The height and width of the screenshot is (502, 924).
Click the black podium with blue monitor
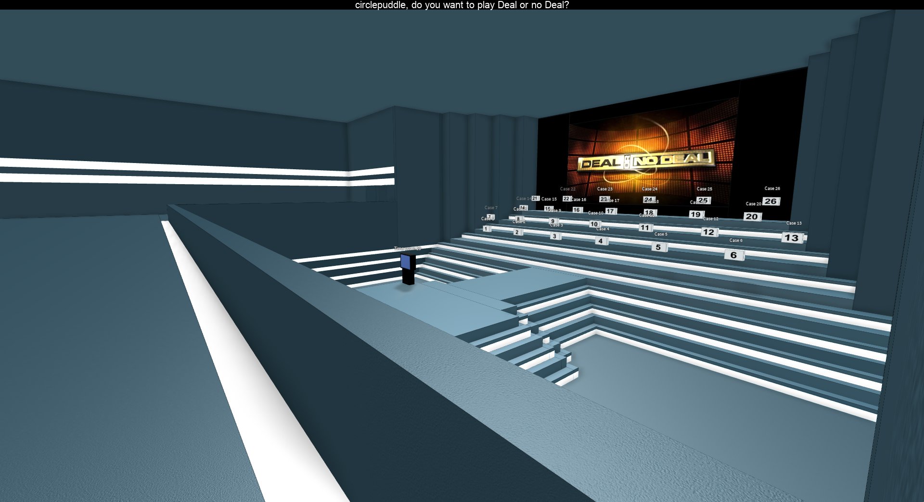(x=408, y=269)
